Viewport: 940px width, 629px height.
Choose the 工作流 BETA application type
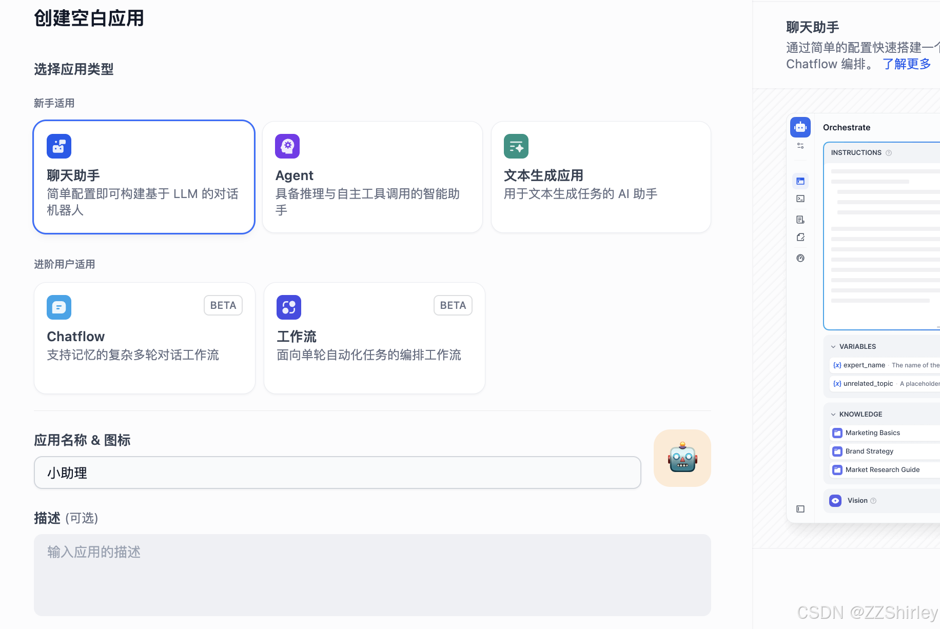point(374,338)
